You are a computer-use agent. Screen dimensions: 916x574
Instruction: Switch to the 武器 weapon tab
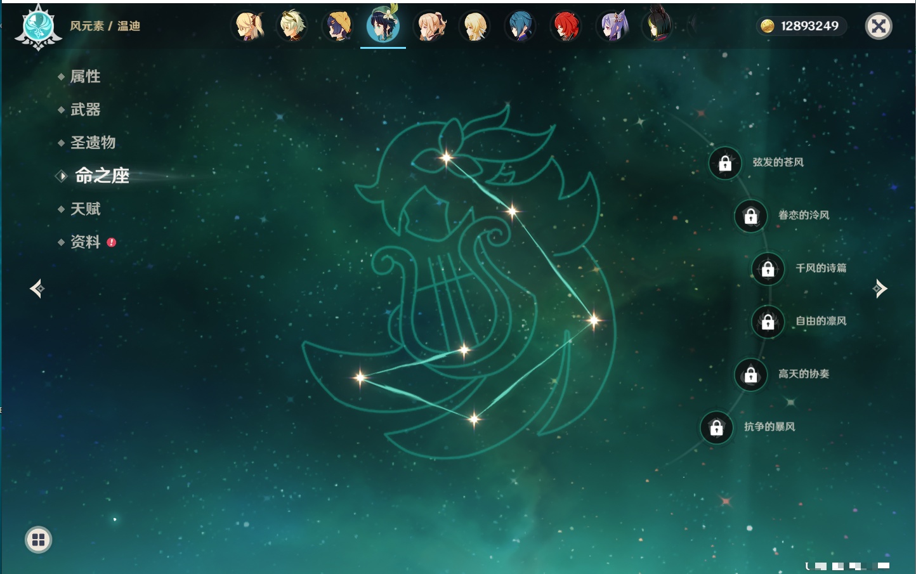point(85,110)
